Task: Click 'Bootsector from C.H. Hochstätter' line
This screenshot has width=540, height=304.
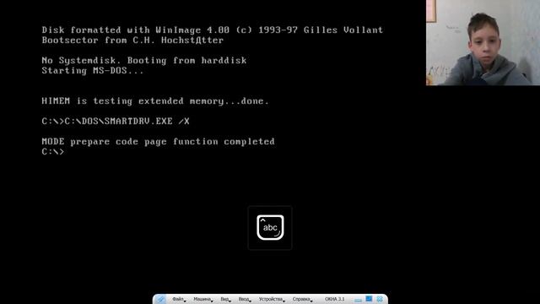Action: click(132, 41)
